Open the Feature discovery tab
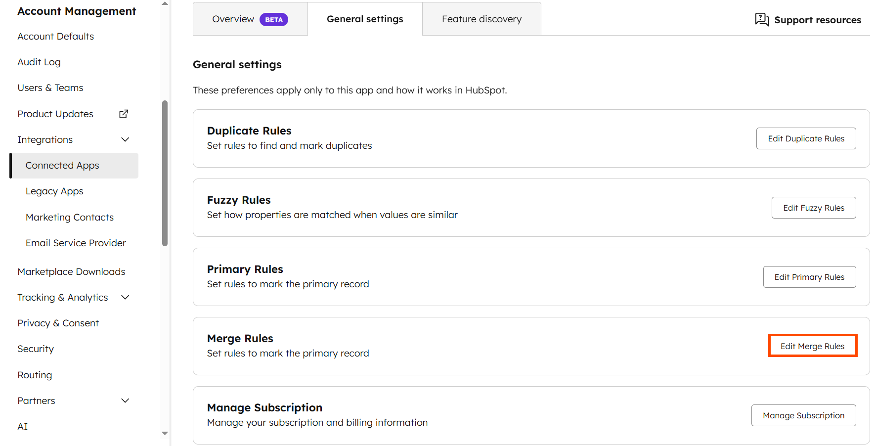The image size is (876, 446). [x=481, y=19]
